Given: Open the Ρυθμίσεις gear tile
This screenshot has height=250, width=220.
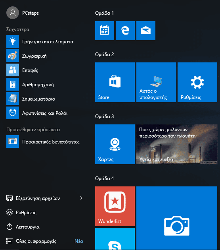Looking at the screenshot, I should point(197,82).
